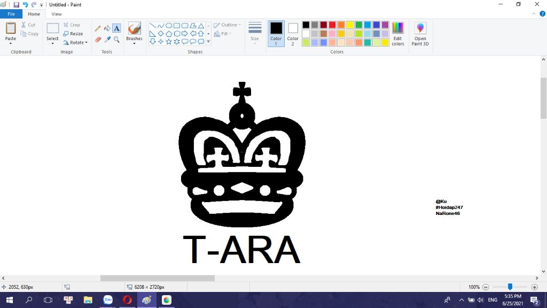Open the Size line thickness dropdown
Screen dimensions: 547x308
(255, 34)
